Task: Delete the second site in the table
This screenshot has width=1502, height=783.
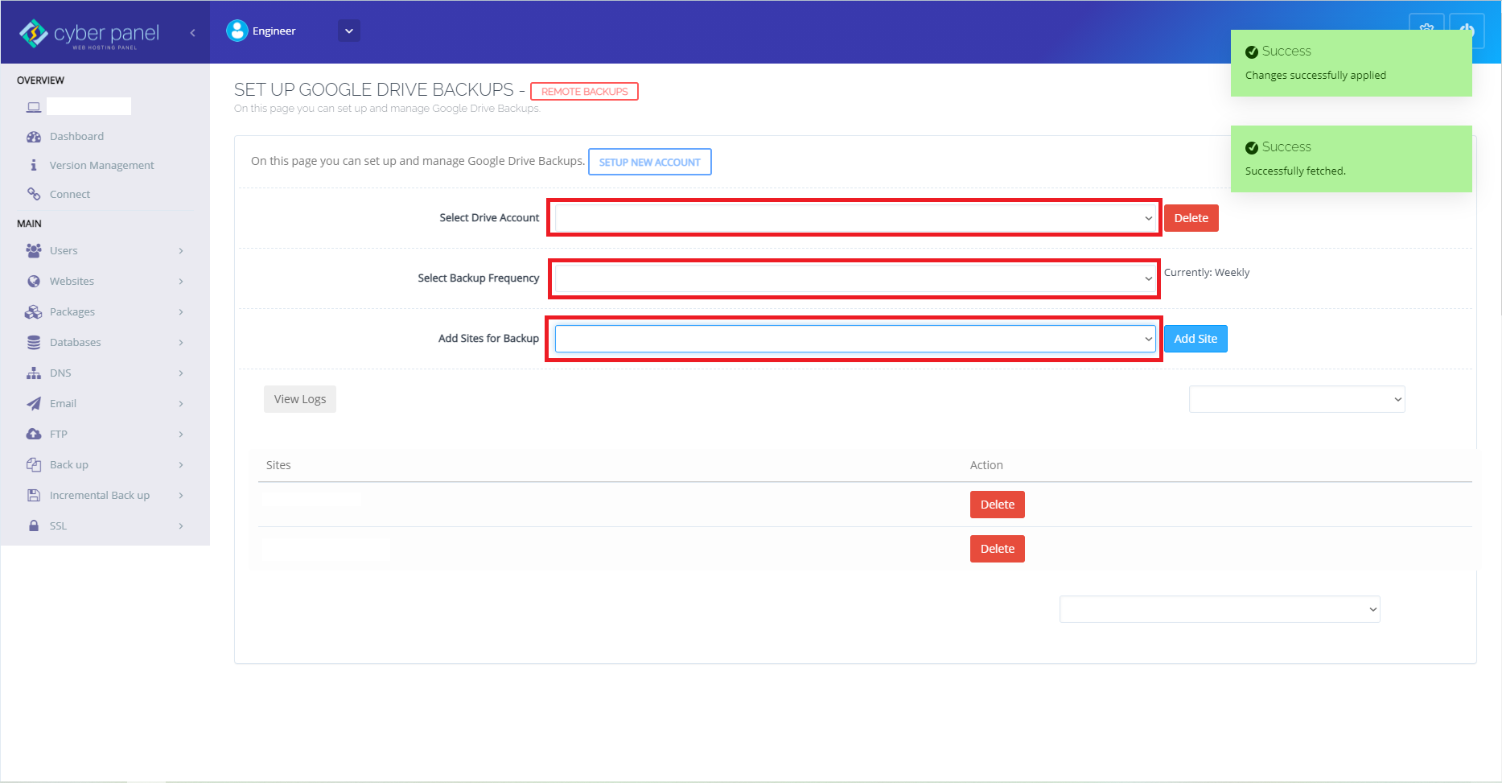Action: point(998,549)
